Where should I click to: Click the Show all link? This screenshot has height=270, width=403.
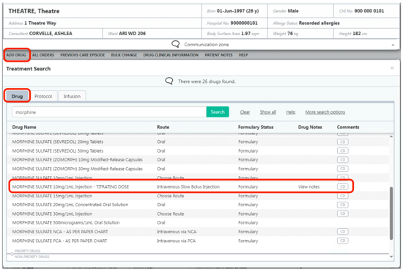(x=268, y=112)
